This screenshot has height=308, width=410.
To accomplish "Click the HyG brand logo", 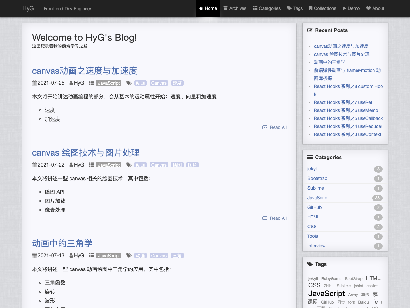I will (28, 8).
